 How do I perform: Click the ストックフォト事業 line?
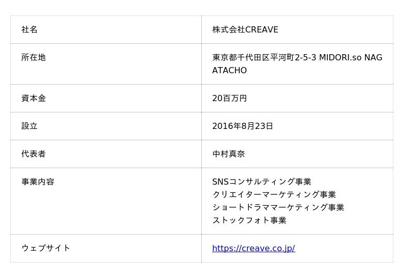(x=249, y=220)
